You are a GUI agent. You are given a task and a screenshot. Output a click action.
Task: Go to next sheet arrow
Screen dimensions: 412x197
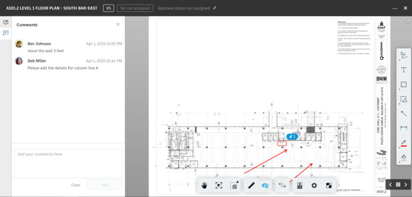(x=406, y=185)
